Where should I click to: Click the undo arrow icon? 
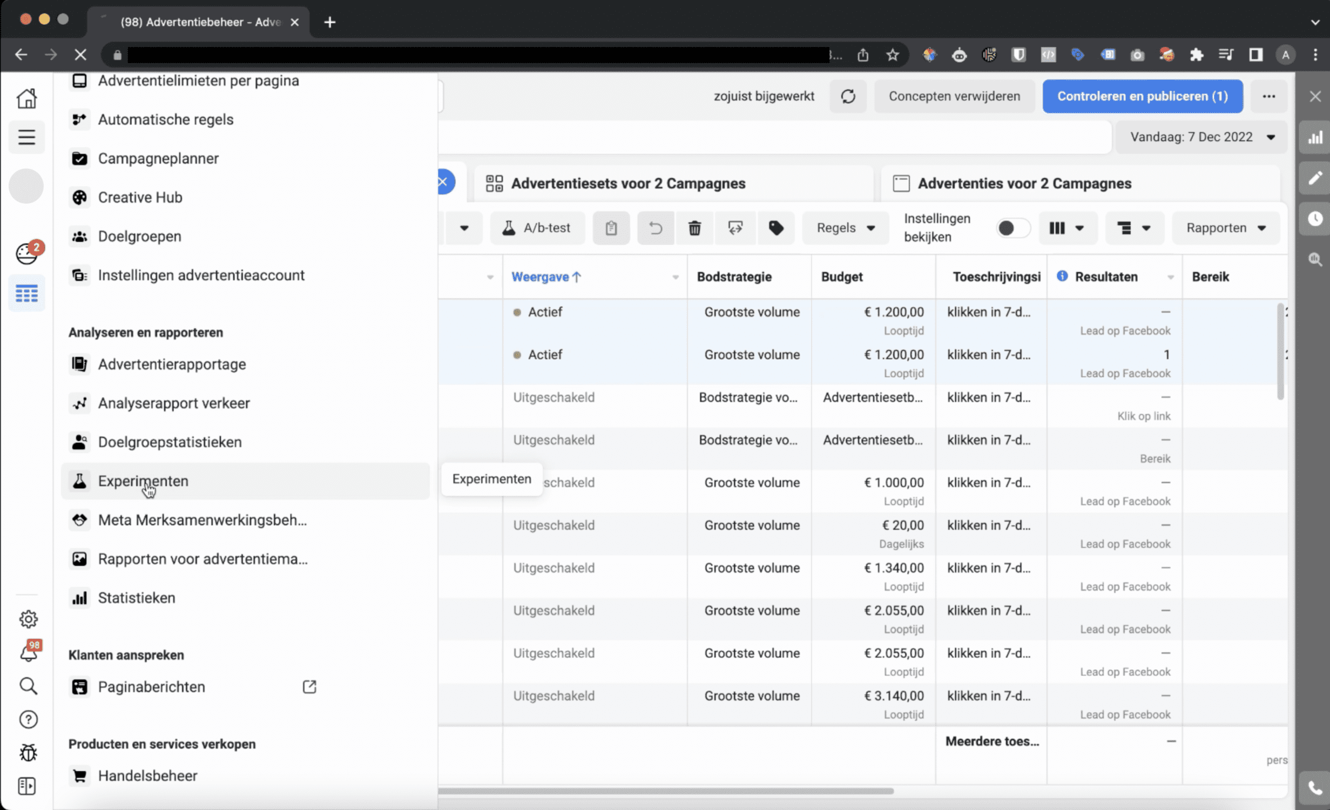click(x=655, y=228)
